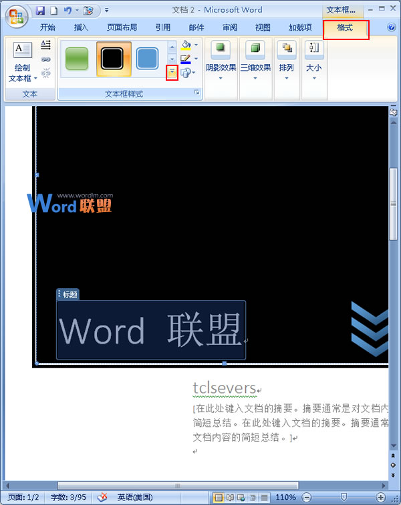The image size is (401, 505).
Task: Apply the green text box style
Action: point(77,59)
